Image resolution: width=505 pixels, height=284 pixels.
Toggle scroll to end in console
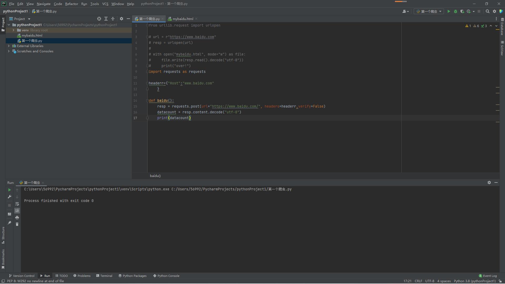[17, 210]
